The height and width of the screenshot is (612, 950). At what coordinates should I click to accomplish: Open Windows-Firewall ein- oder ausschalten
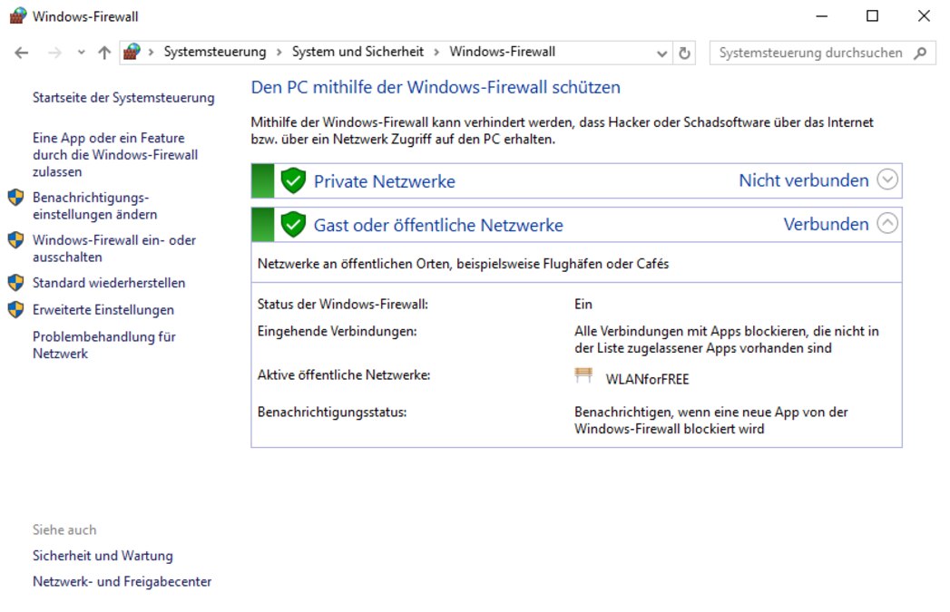pos(114,248)
